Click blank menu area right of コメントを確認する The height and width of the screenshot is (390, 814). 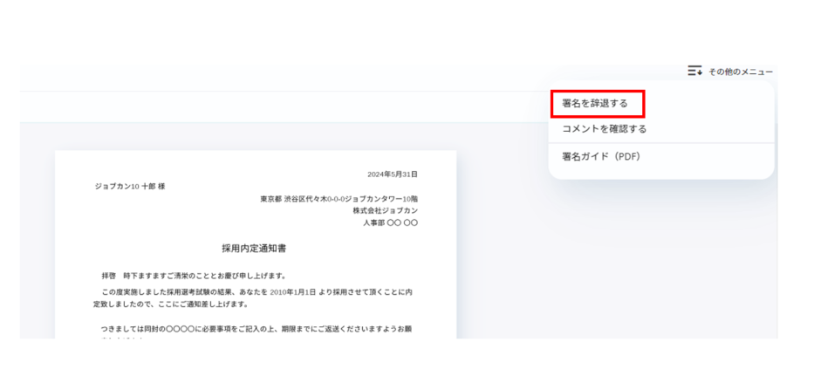coord(715,129)
